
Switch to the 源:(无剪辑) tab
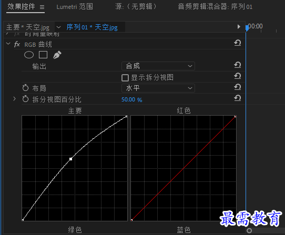136,7
